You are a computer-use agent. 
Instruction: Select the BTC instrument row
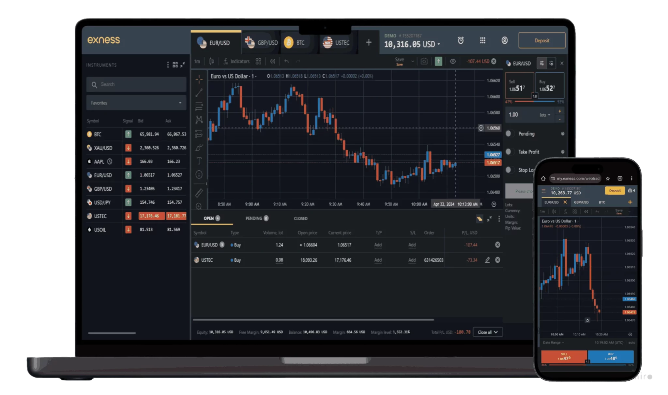[x=136, y=134]
